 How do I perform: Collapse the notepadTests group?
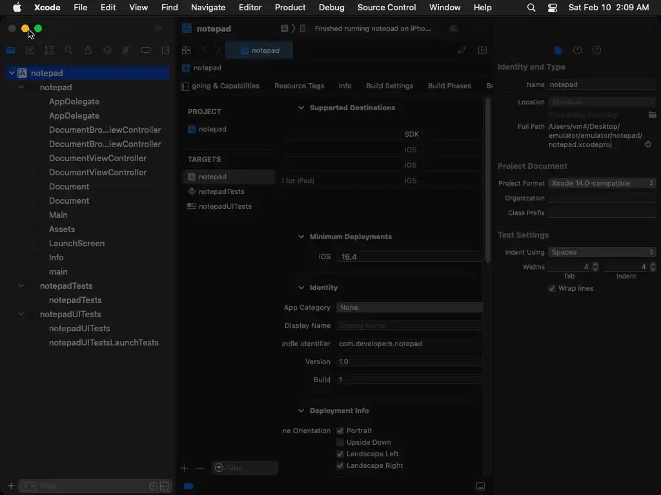(21, 286)
